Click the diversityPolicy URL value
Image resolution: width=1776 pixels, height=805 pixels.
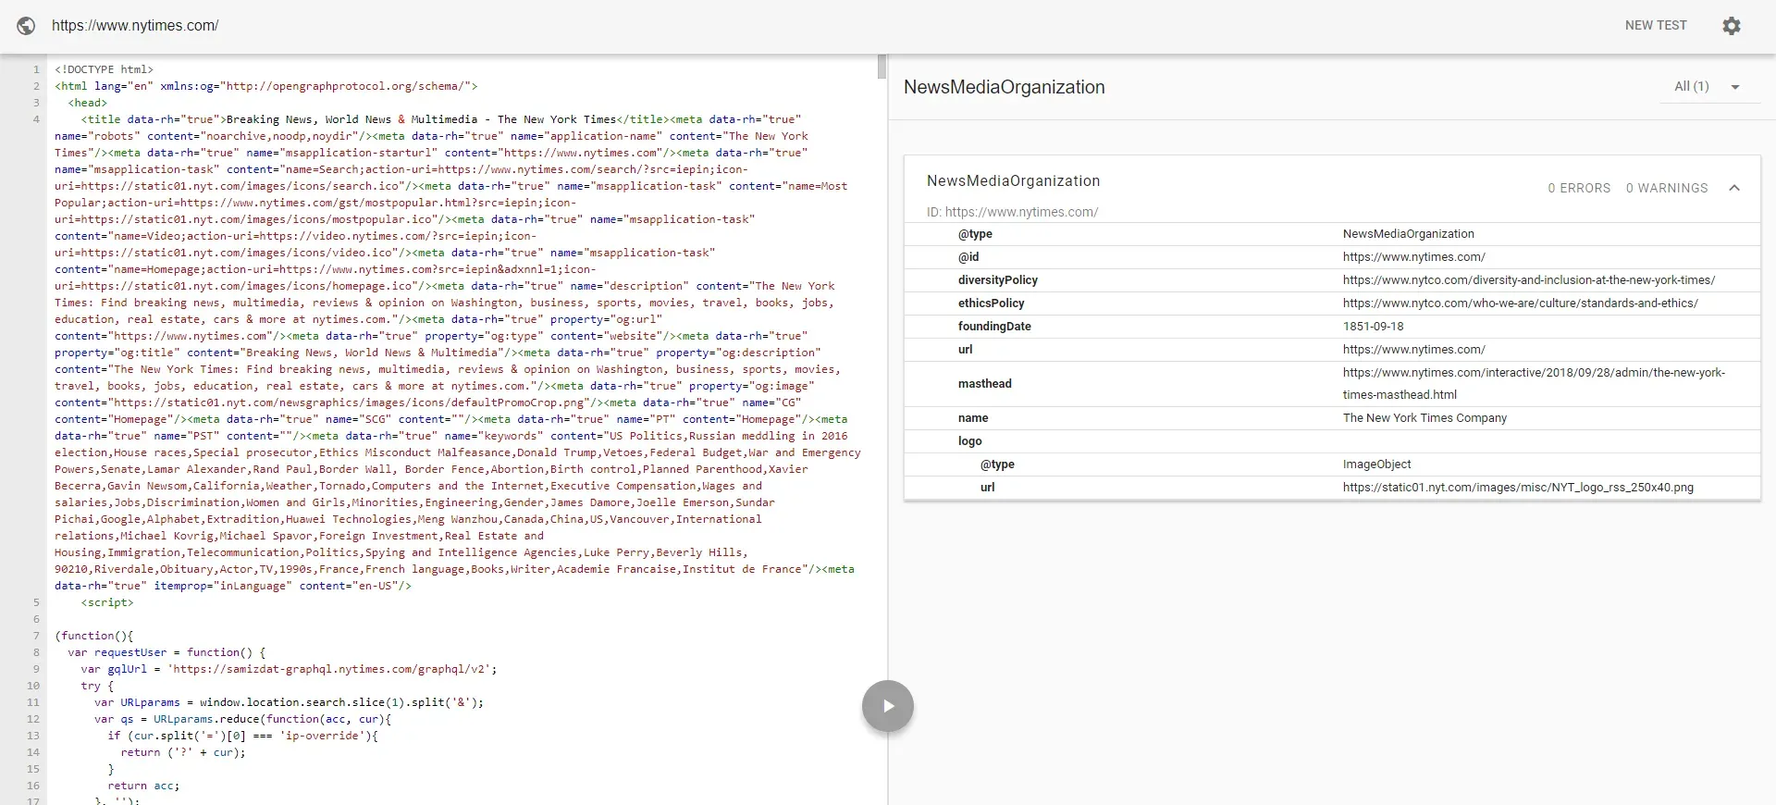tap(1529, 280)
